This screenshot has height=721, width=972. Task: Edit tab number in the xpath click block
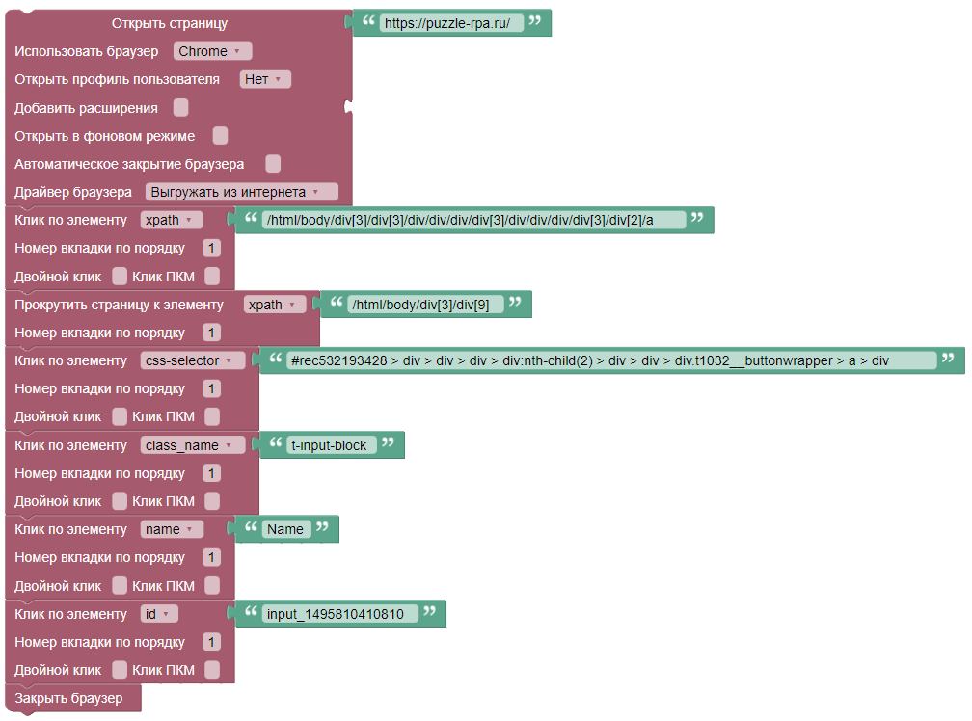click(211, 249)
